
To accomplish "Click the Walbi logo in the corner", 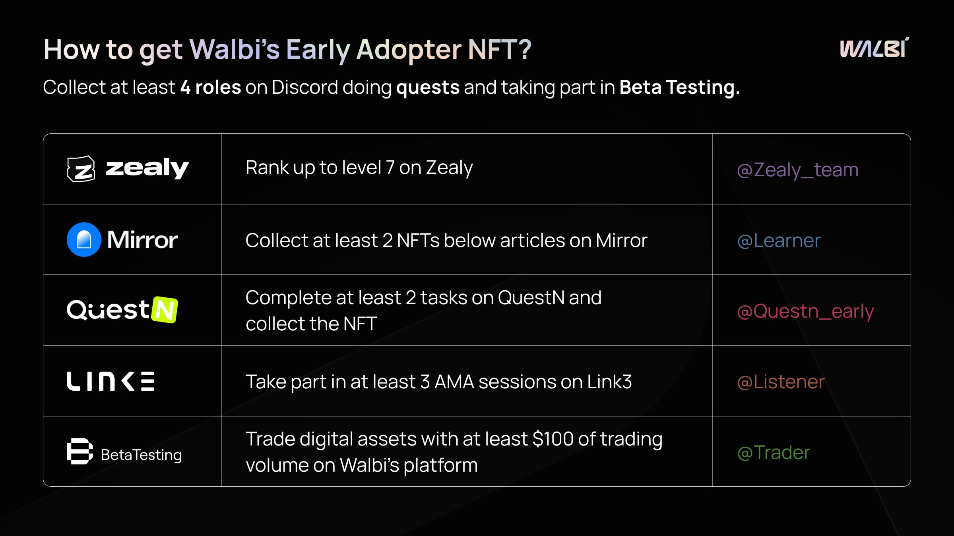I will pyautogui.click(x=874, y=48).
